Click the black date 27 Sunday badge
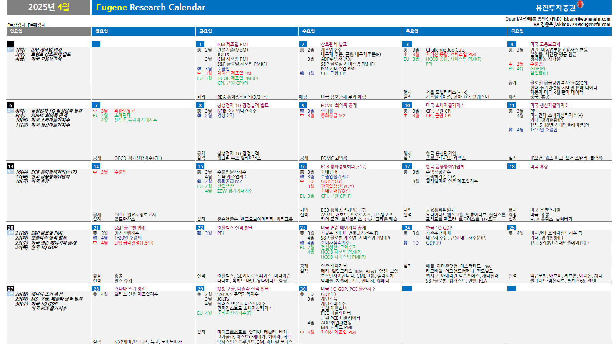The image size is (616, 361). pos(10,289)
